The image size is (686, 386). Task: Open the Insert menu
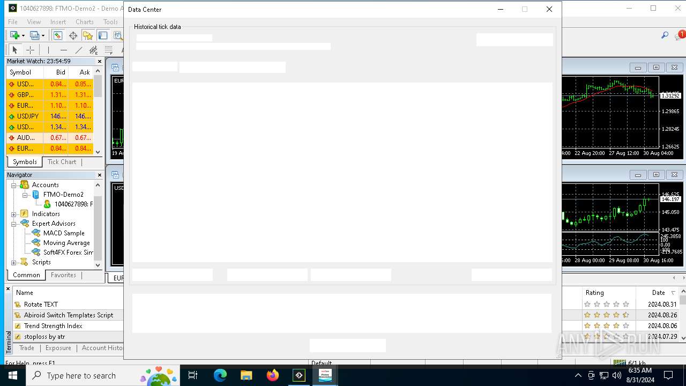(x=58, y=22)
